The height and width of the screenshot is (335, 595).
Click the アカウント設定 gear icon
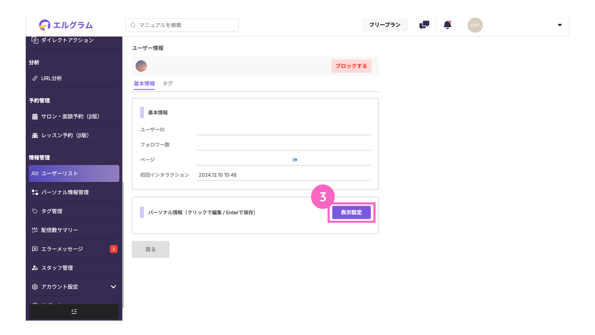click(35, 287)
